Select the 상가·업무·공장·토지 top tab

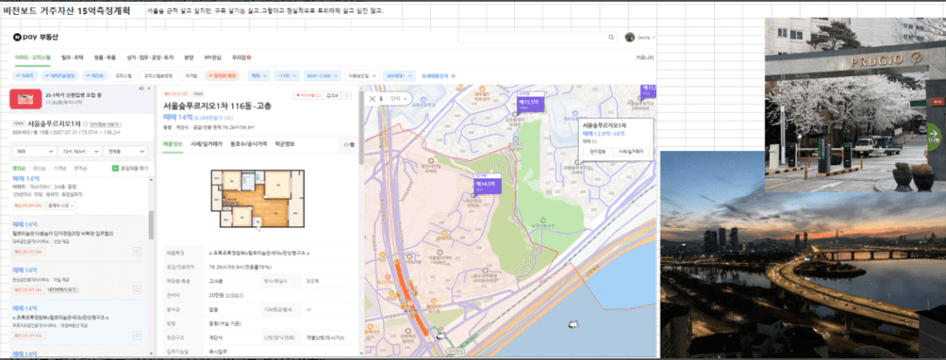[x=150, y=57]
